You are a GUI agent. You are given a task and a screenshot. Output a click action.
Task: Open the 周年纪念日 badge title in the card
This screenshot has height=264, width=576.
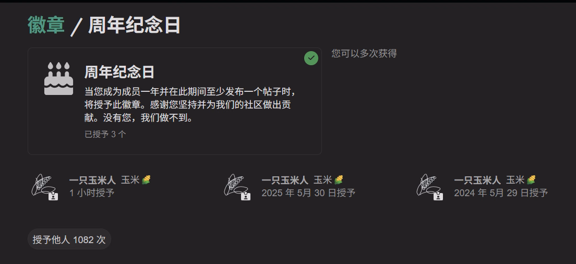119,72
